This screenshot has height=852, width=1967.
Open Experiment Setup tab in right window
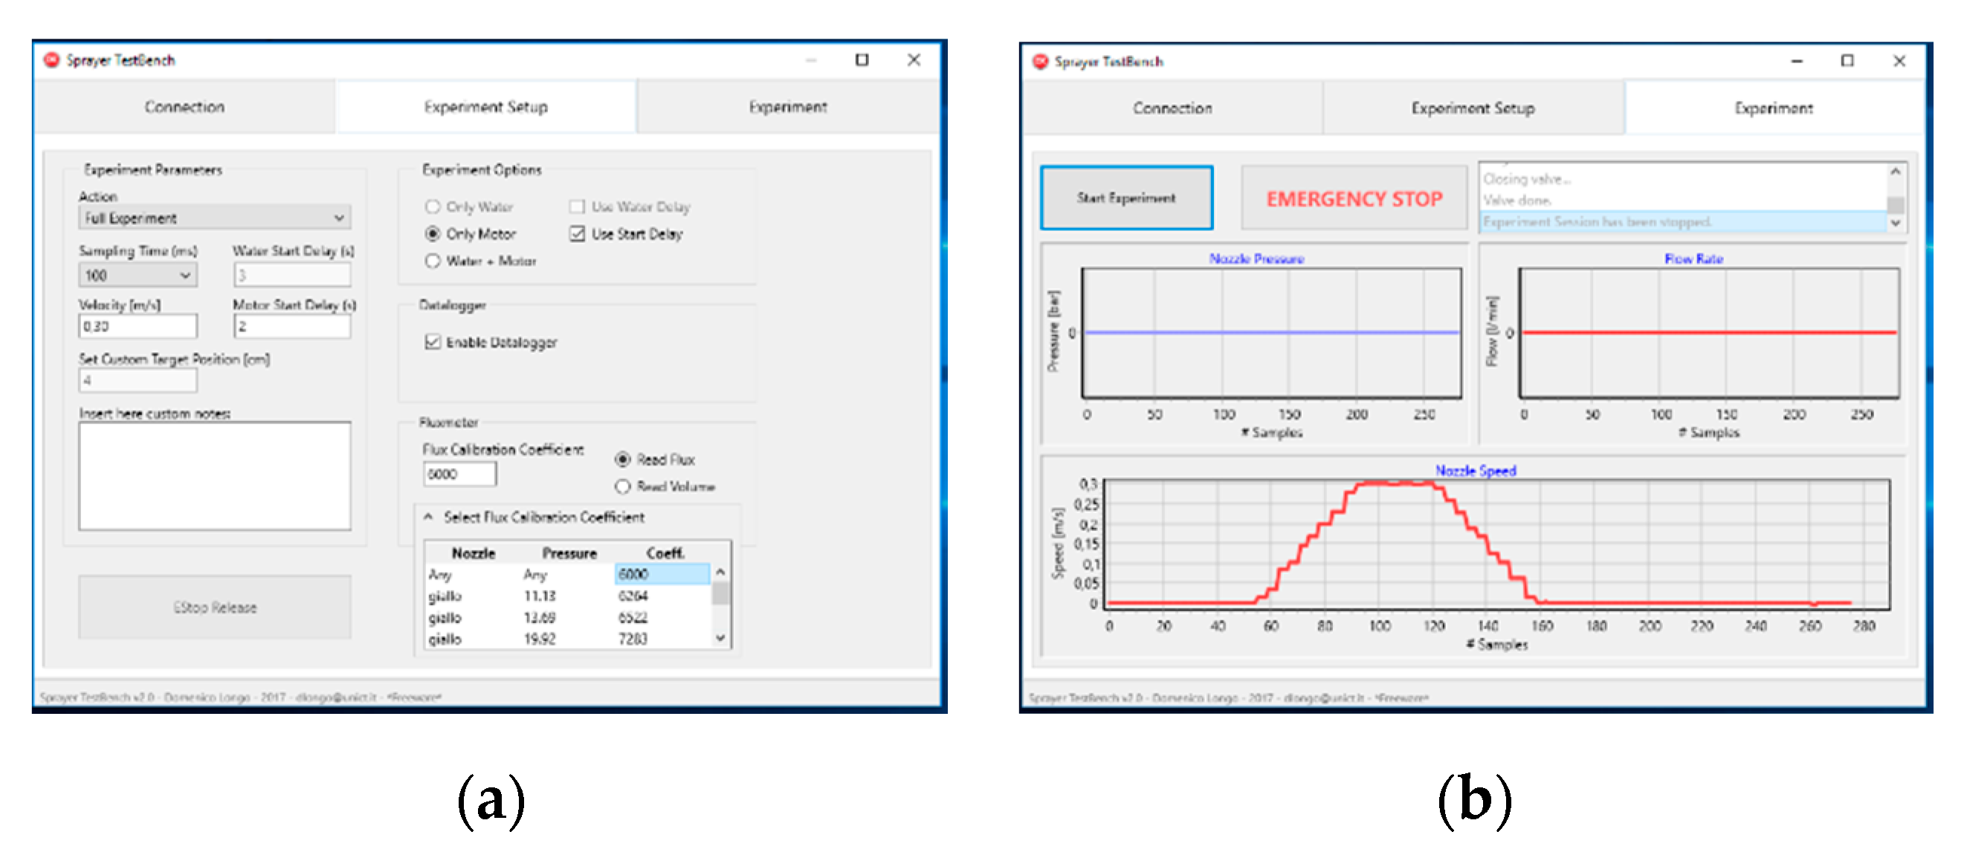[1472, 109]
